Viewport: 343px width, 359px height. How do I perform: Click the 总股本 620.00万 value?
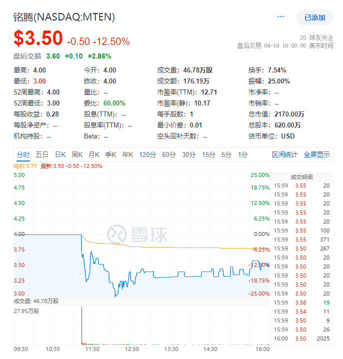(287, 125)
